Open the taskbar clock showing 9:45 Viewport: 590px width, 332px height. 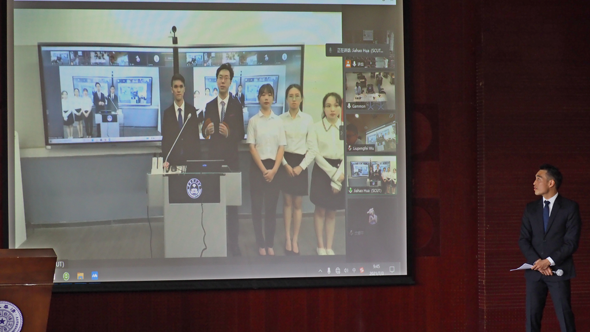click(x=376, y=269)
